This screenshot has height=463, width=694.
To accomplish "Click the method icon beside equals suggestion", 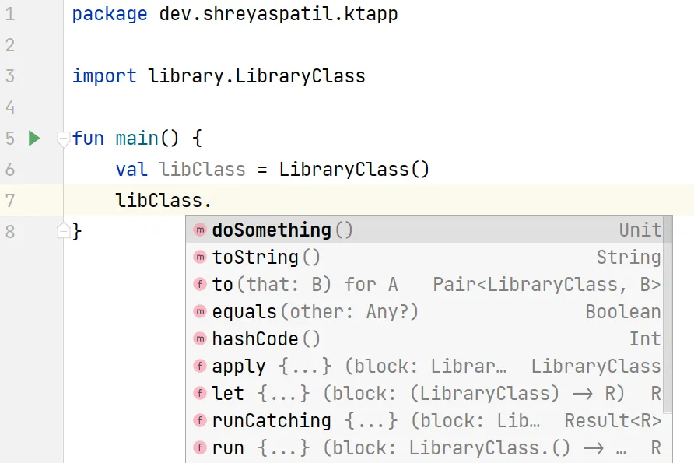I will click(x=200, y=312).
